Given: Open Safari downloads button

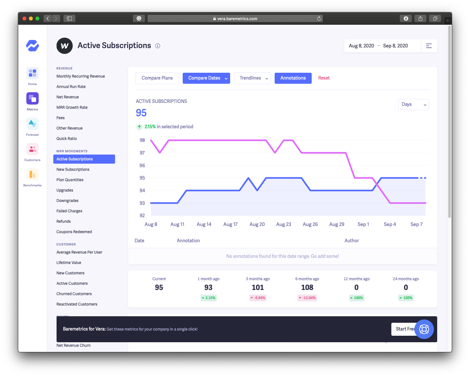Looking at the screenshot, I should click(x=406, y=19).
